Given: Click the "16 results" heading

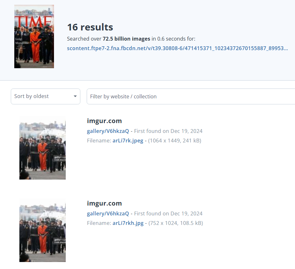Looking at the screenshot, I should coord(90,27).
